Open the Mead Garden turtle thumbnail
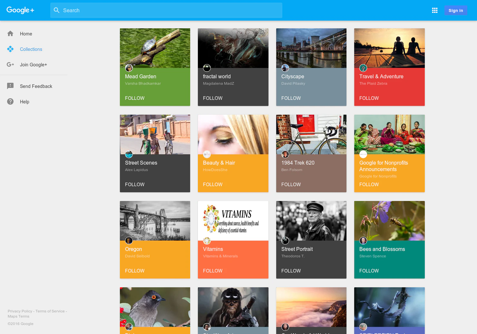This screenshot has width=477, height=334. click(x=155, y=48)
